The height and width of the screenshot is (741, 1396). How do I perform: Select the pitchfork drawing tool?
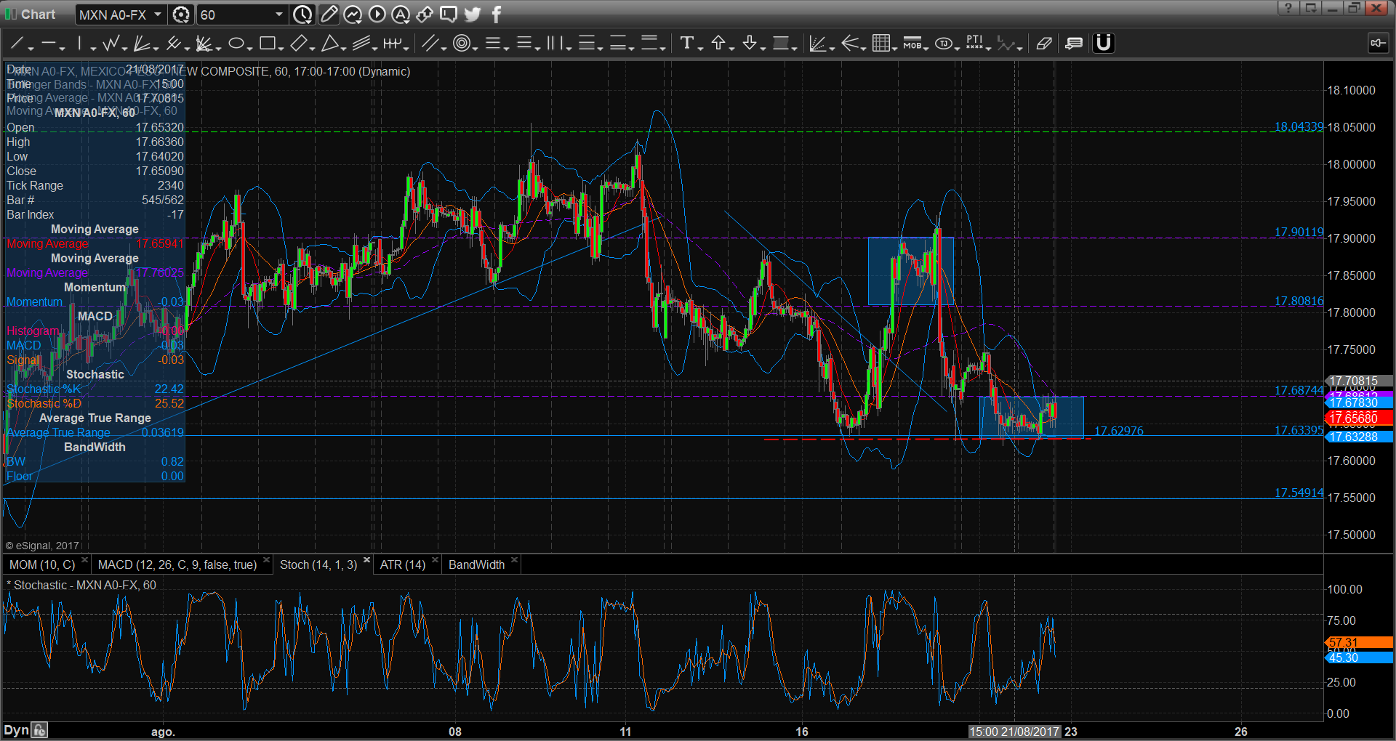point(173,44)
